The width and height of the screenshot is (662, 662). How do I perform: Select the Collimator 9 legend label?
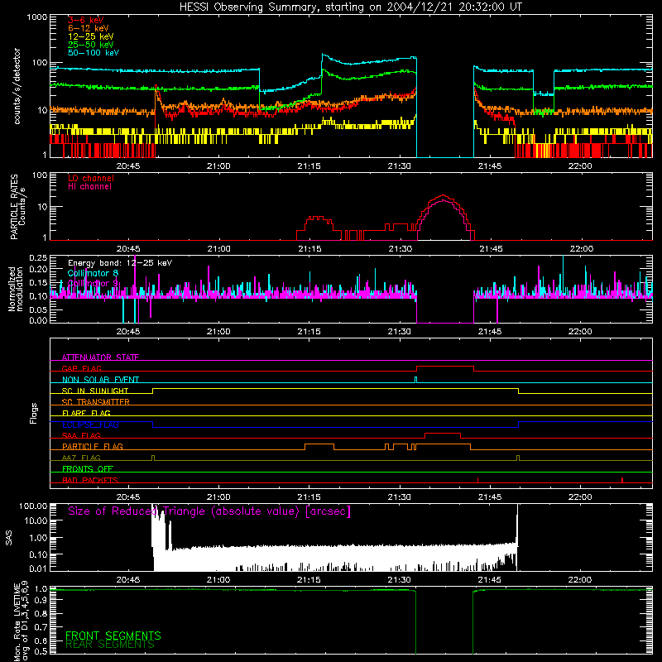(x=93, y=283)
